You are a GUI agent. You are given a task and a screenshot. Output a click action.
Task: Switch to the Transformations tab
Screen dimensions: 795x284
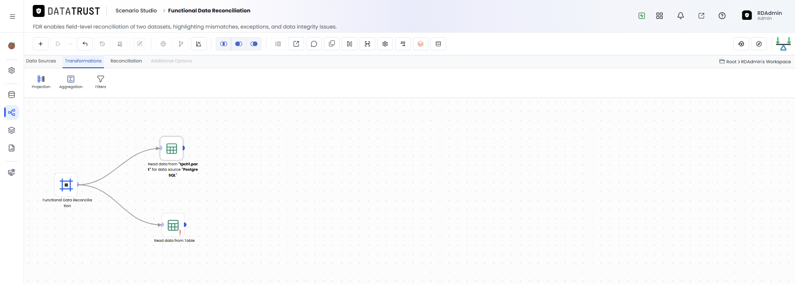(x=83, y=61)
